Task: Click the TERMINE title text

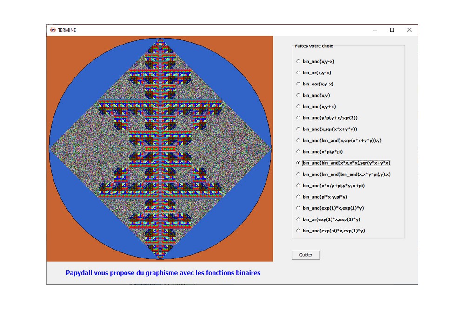Action: (67, 30)
